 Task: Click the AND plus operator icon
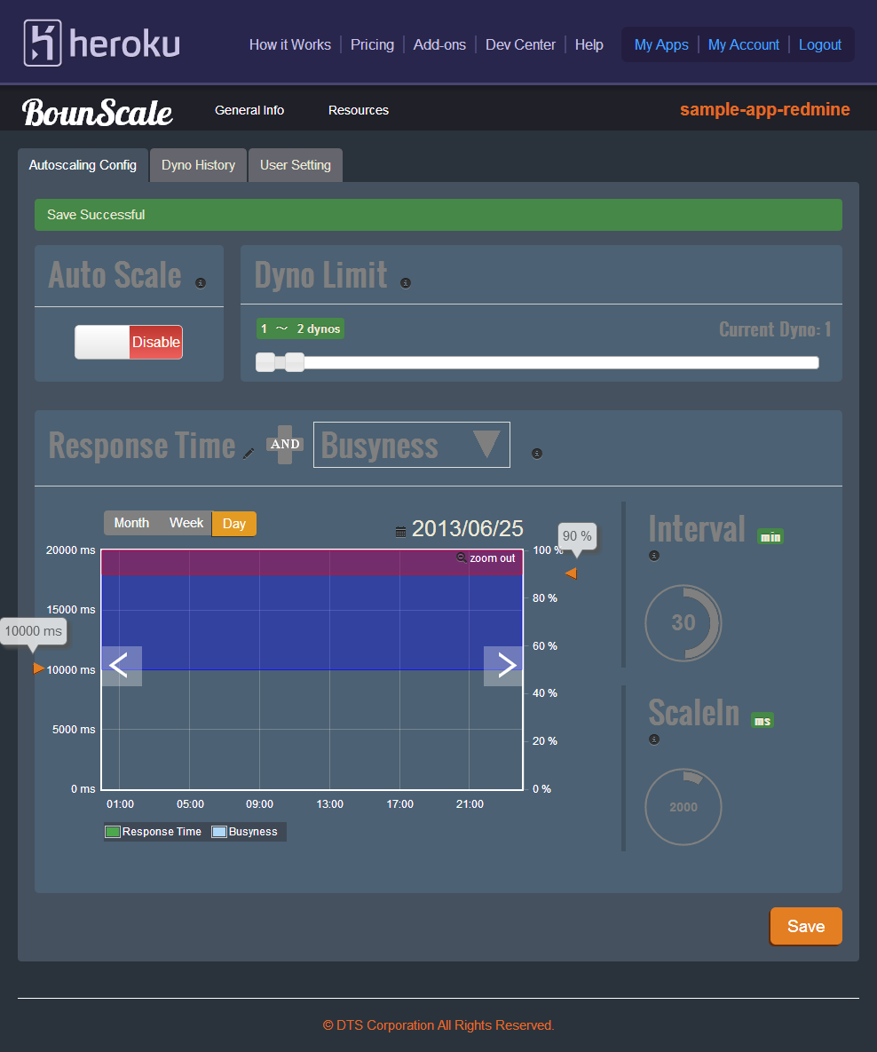point(285,444)
